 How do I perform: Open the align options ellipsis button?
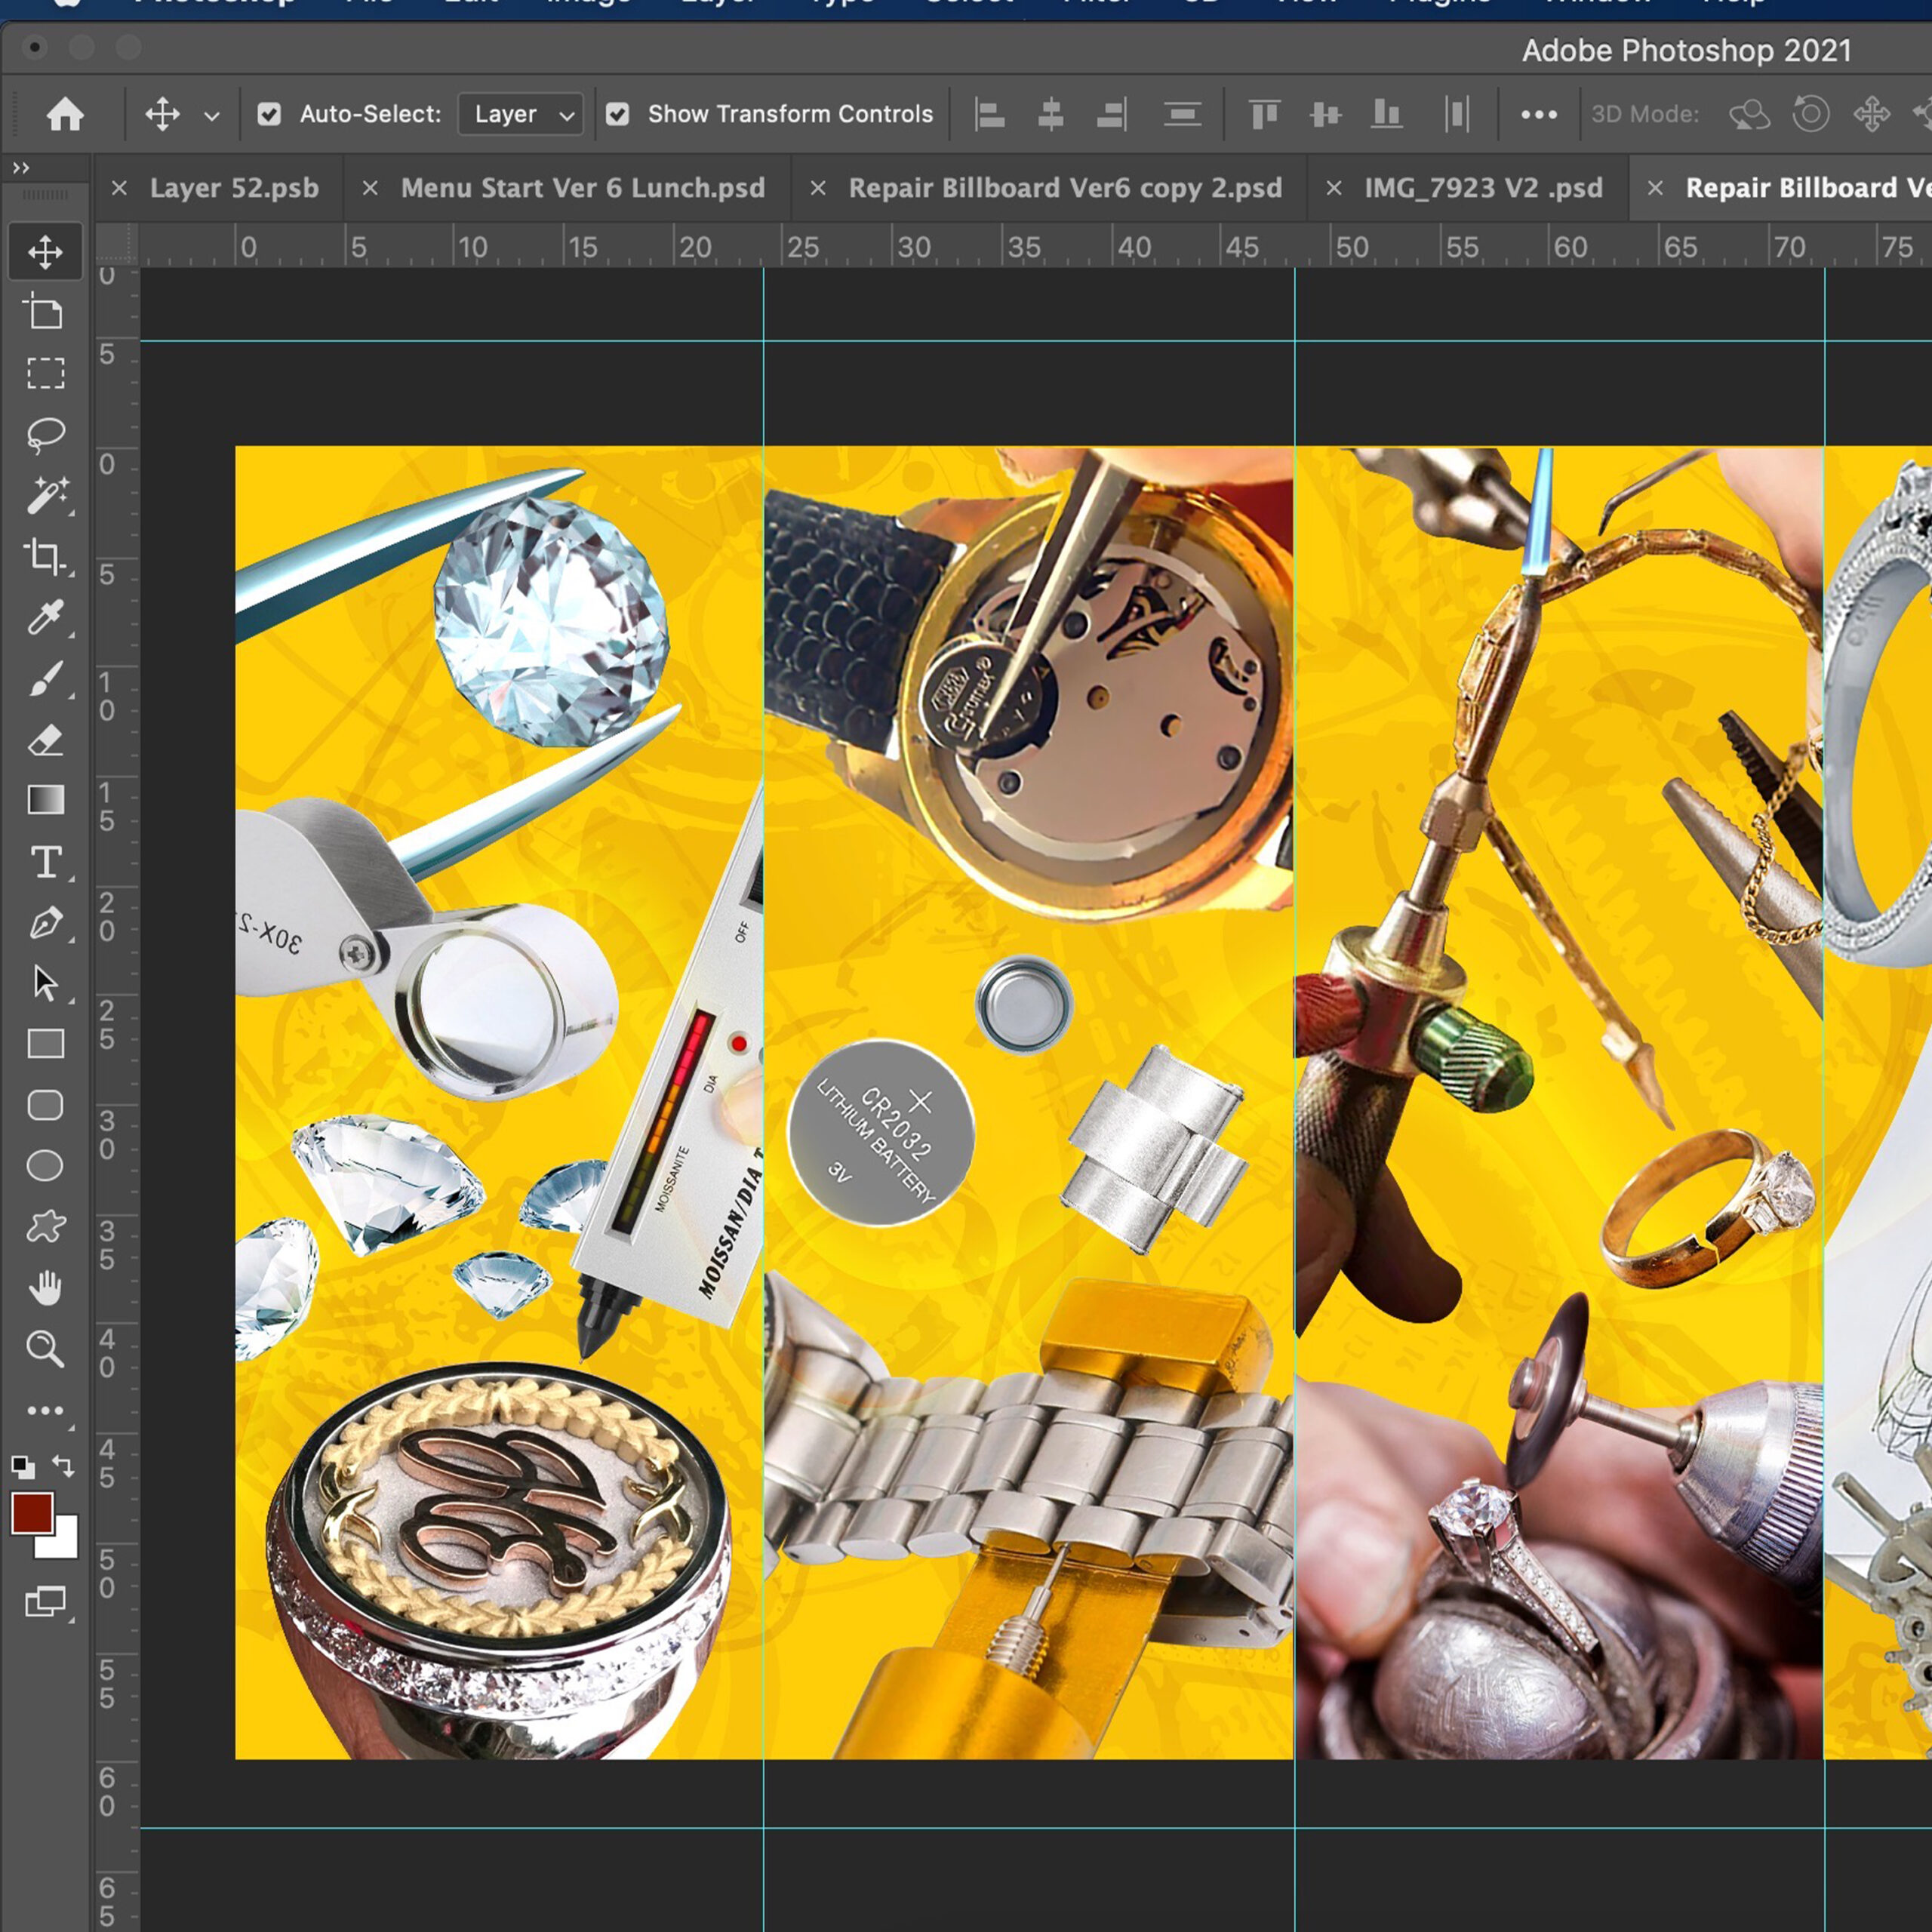pos(1538,115)
